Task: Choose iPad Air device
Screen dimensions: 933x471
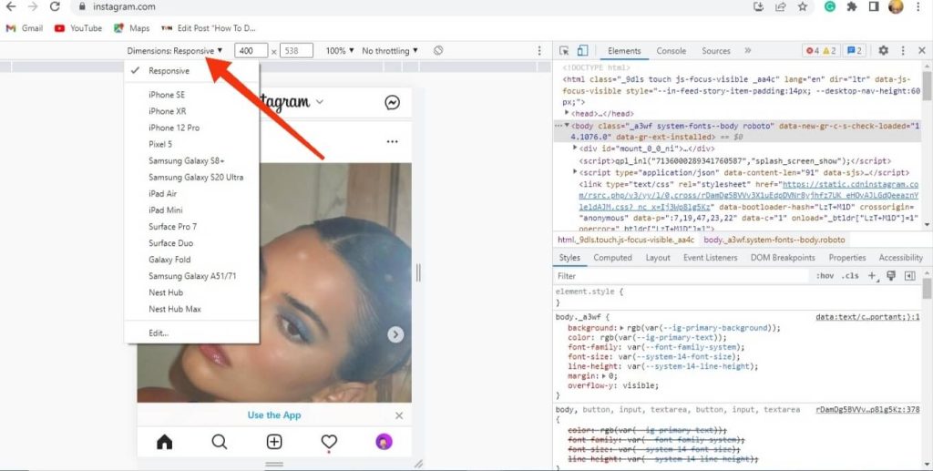Action: click(191, 193)
